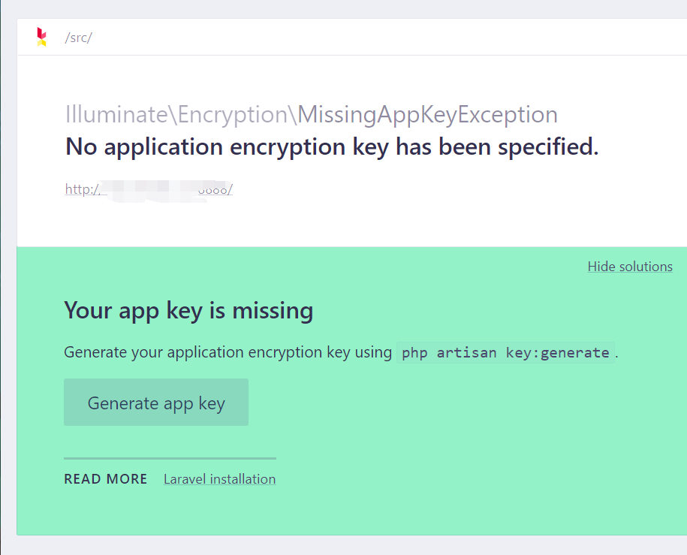The height and width of the screenshot is (555, 687).
Task: Click the divider line above READ MORE
Action: (x=170, y=459)
